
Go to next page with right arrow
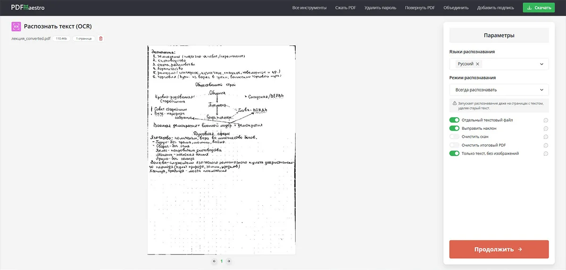click(x=229, y=261)
